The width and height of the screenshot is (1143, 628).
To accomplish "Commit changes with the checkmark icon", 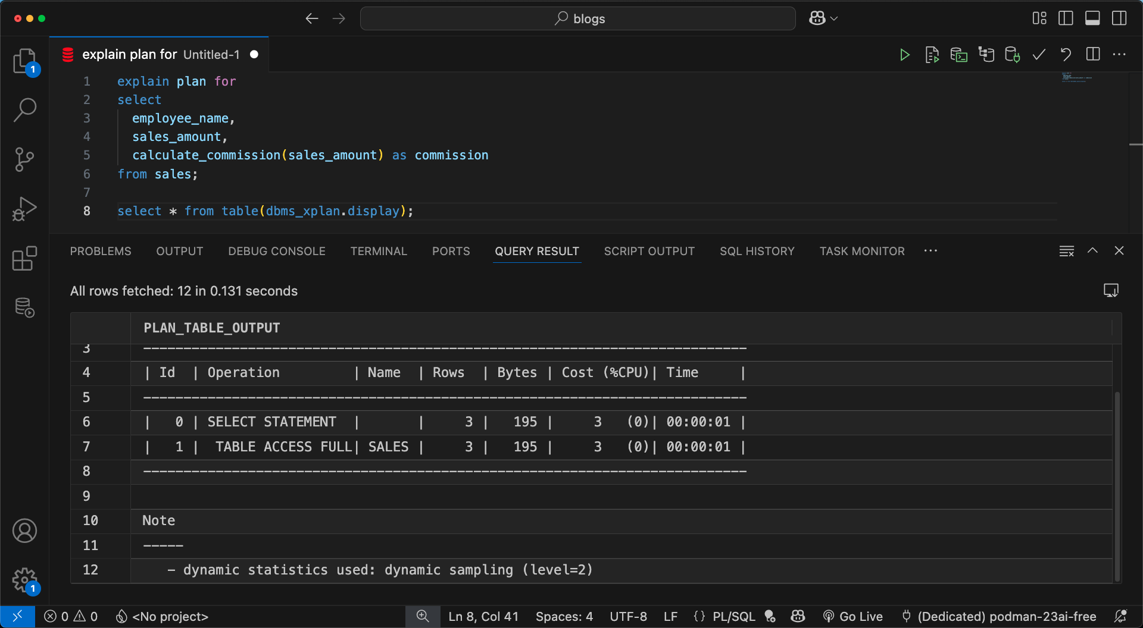I will pos(1039,55).
